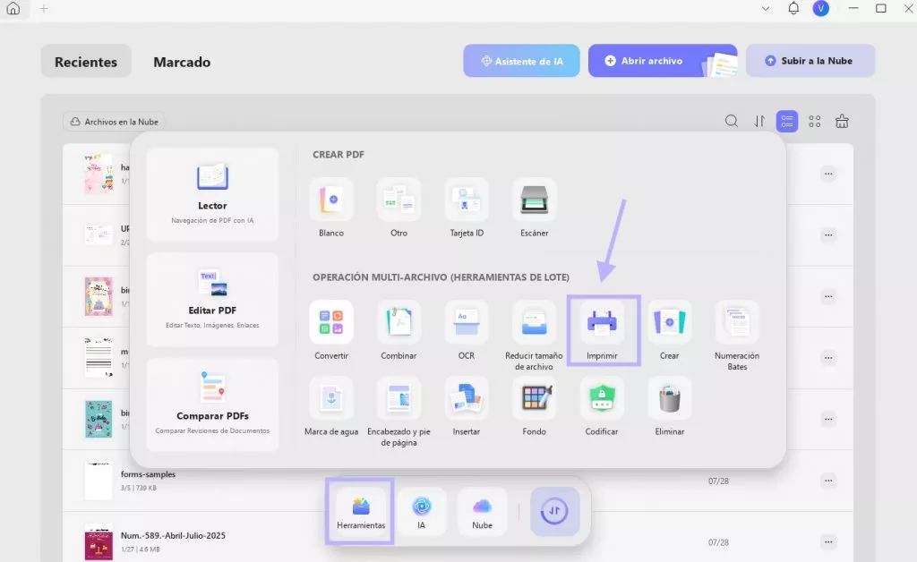Click the Asistente de IA button
This screenshot has height=562, width=917.
pos(522,61)
